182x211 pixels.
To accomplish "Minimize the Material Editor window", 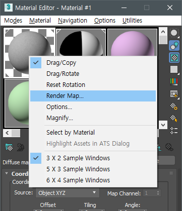I will click(124, 8).
